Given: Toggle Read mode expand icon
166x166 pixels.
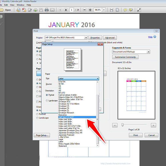Looking at the screenshot, I should (139, 10).
